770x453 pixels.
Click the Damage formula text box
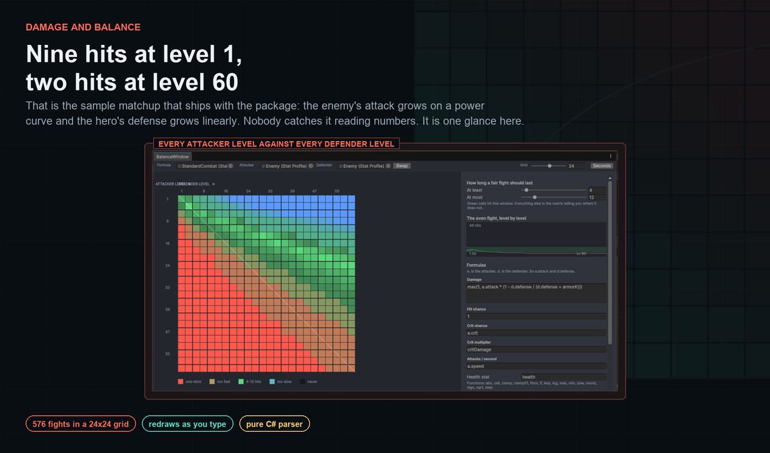[x=536, y=293]
